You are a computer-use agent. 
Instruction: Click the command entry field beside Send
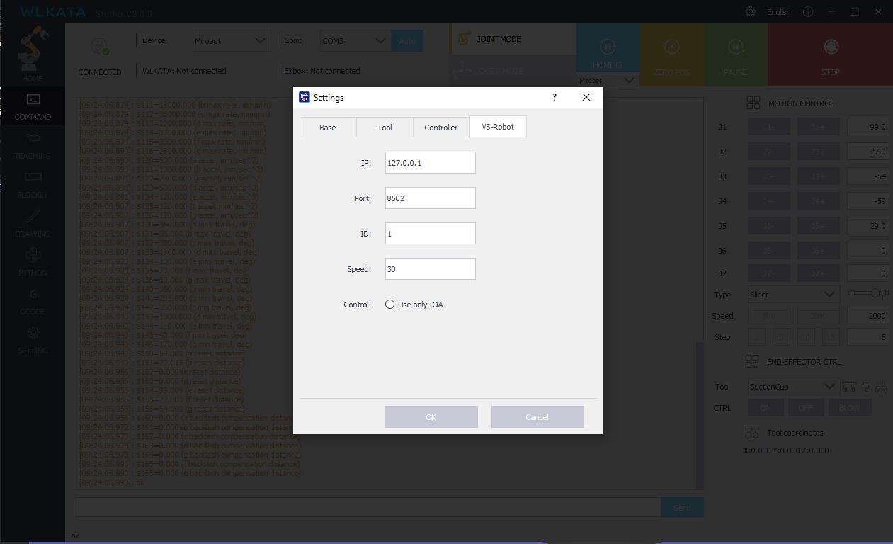(x=368, y=507)
